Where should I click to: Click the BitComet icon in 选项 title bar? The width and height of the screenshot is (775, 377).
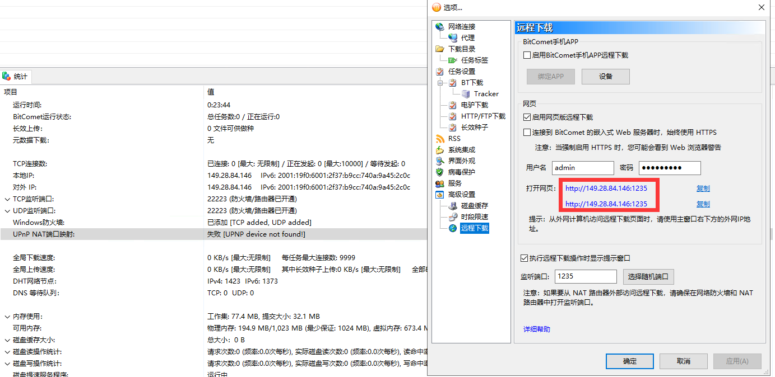437,7
